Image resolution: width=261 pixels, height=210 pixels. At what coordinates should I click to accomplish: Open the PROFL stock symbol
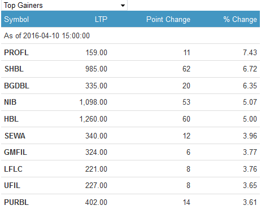pos(16,52)
